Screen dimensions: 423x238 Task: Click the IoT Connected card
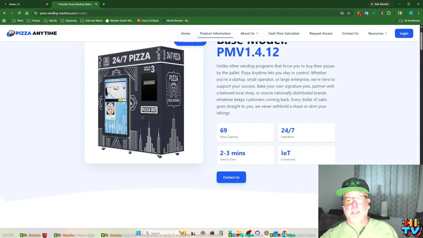point(307,155)
